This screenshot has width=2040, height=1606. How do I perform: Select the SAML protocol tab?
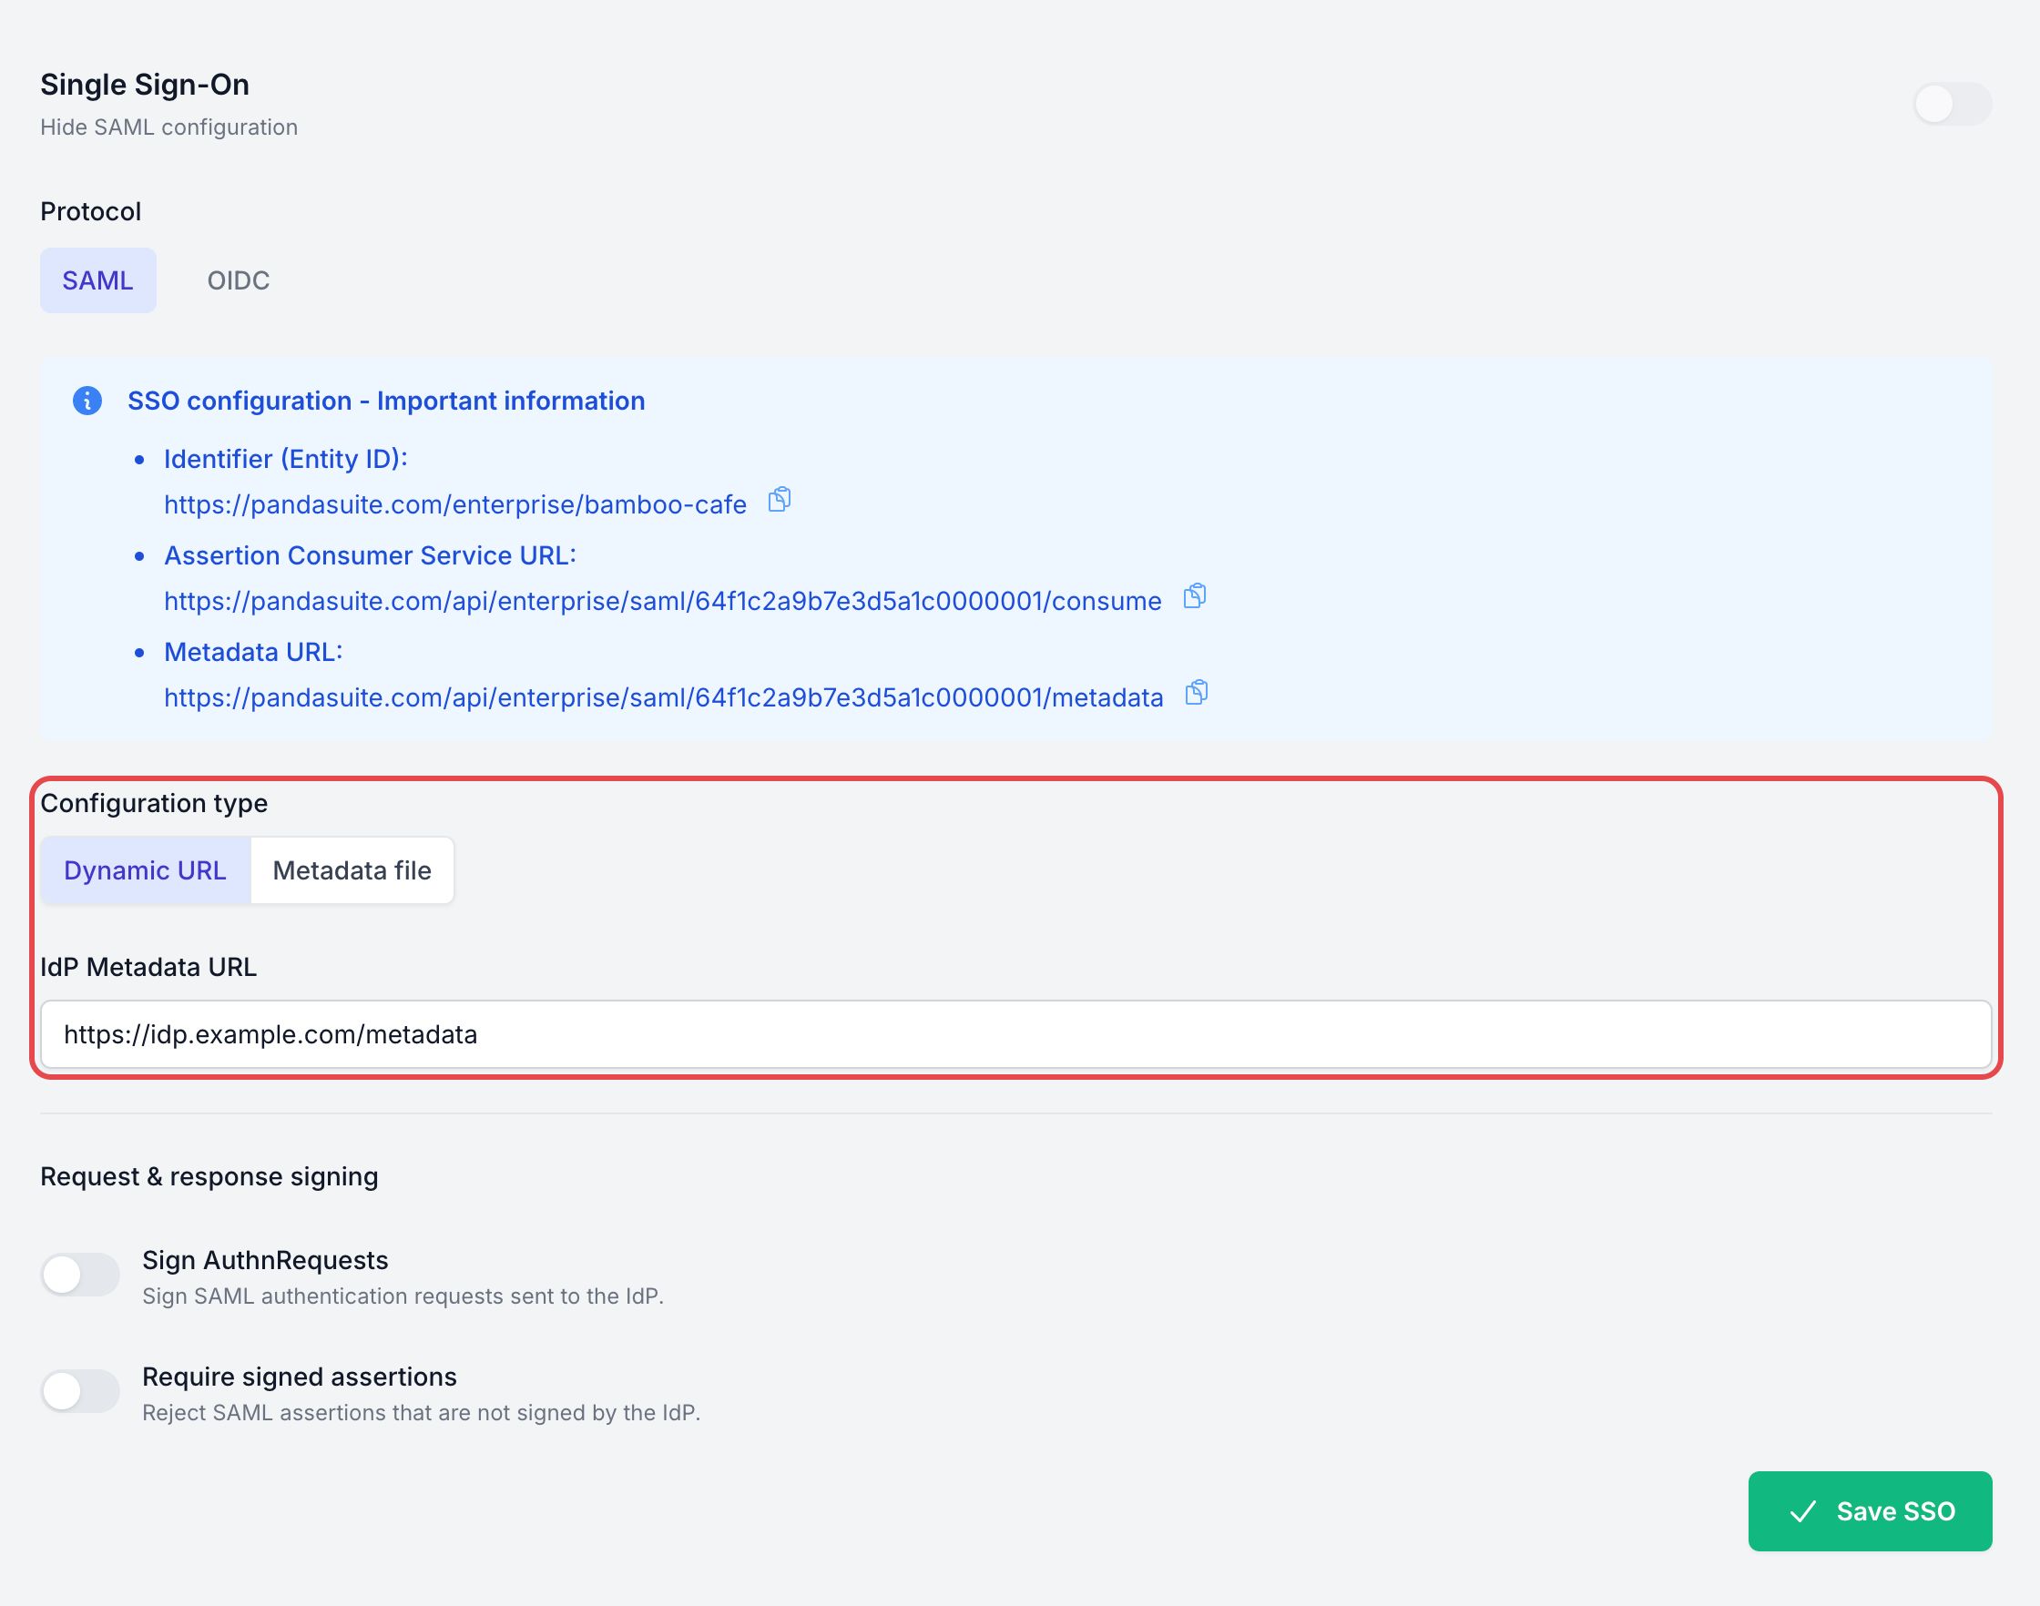97,280
